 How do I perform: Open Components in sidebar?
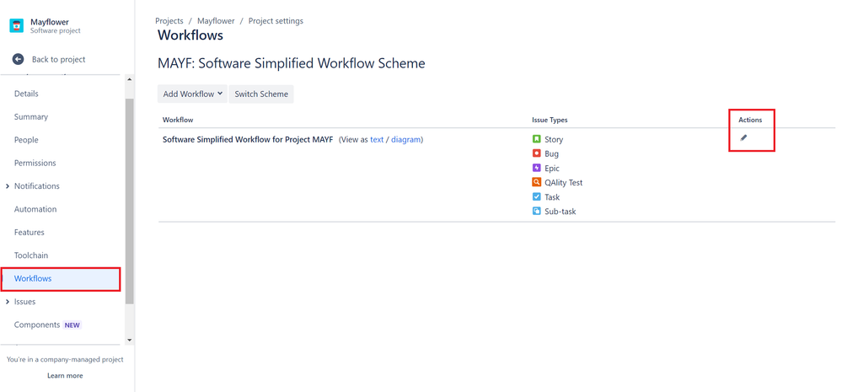coord(37,325)
